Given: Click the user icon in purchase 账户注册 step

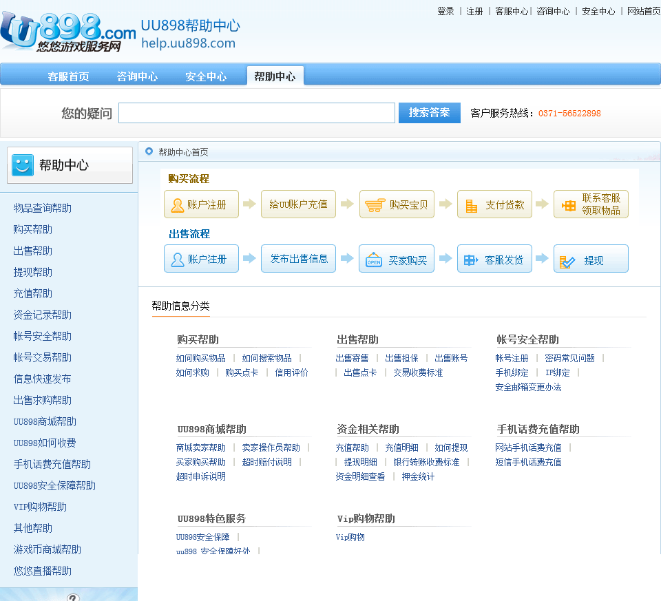Looking at the screenshot, I should pyautogui.click(x=178, y=205).
